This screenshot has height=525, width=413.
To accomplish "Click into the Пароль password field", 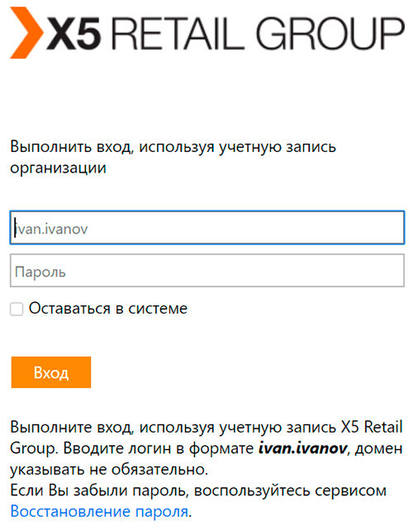I will pyautogui.click(x=207, y=271).
